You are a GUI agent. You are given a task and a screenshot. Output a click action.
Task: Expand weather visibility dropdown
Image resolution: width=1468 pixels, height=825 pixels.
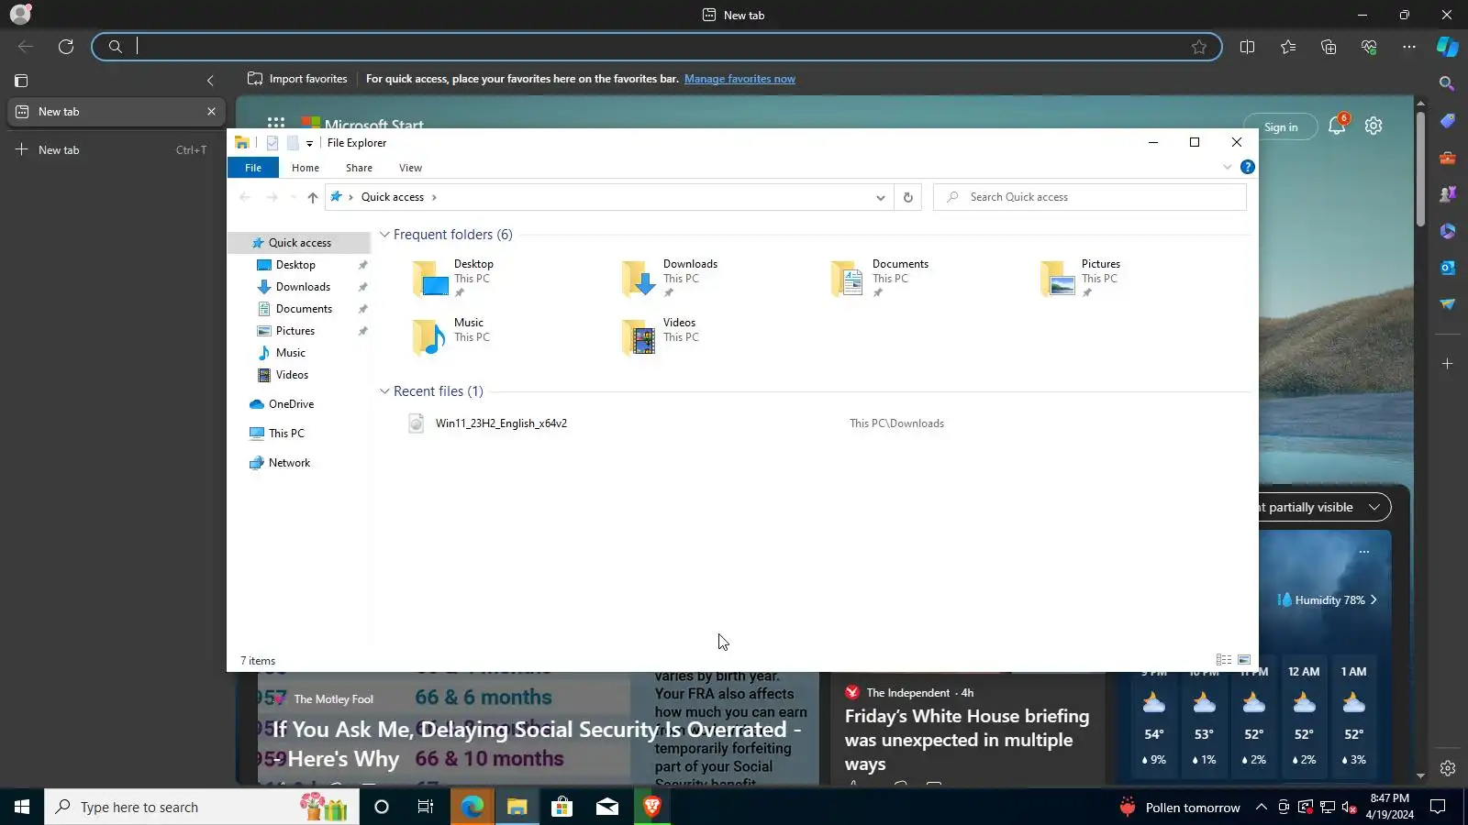tap(1373, 507)
